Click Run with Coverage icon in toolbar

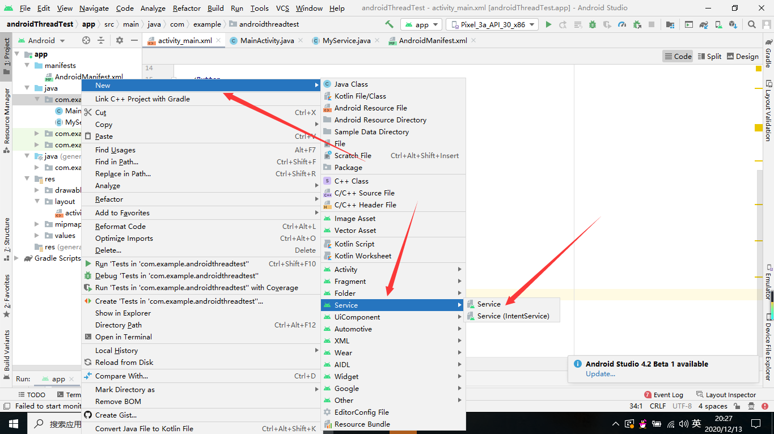tap(607, 24)
